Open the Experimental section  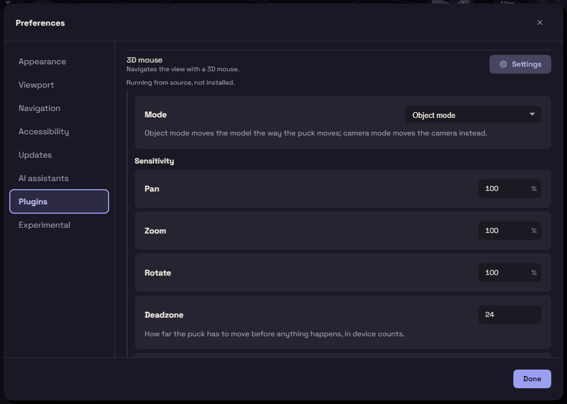coord(59,225)
